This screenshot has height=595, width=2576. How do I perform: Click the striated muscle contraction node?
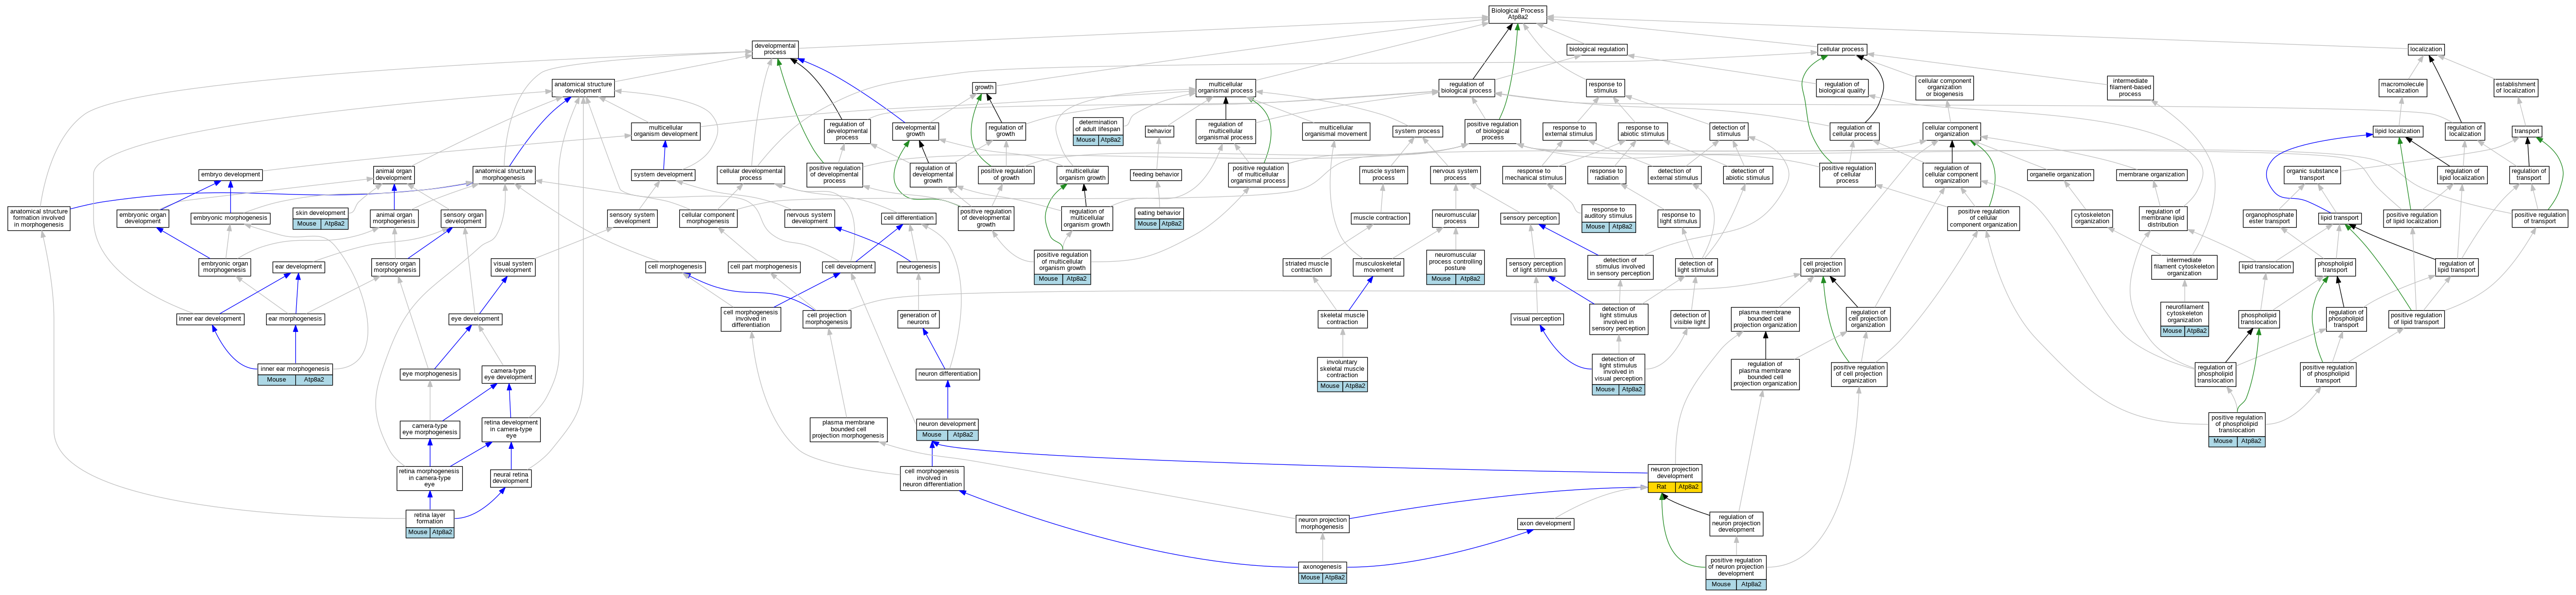[x=1306, y=267]
